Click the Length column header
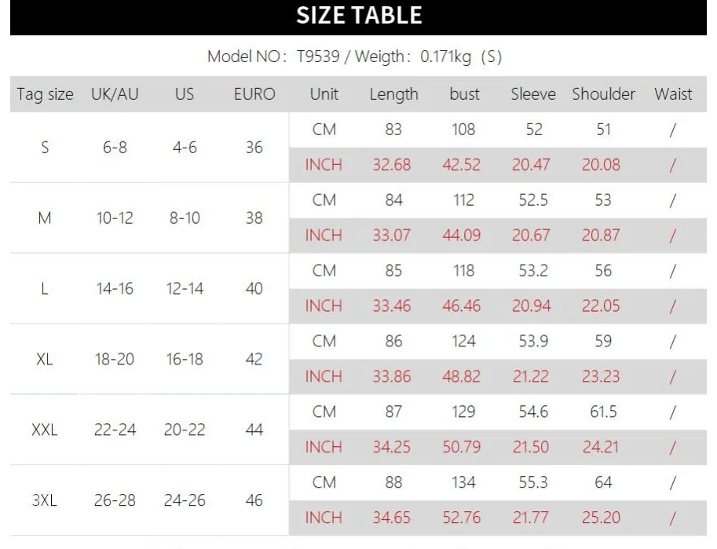Image resolution: width=717 pixels, height=549 pixels. (x=393, y=94)
